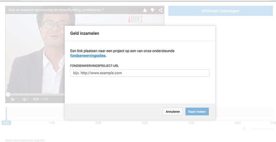Mute the video using speaker icon

(x=25, y=99)
